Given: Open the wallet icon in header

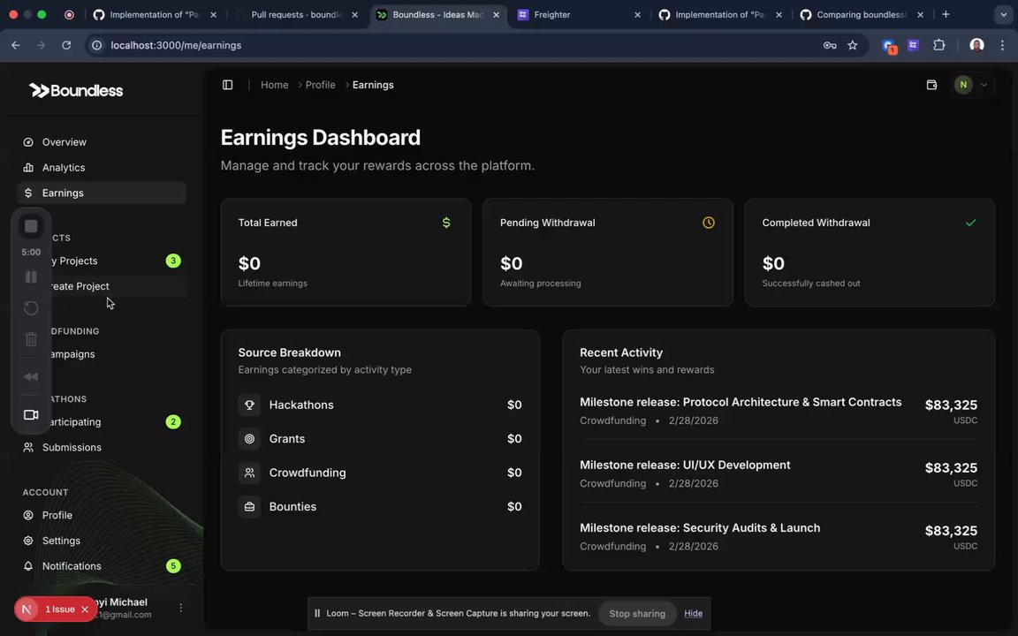Looking at the screenshot, I should point(931,85).
